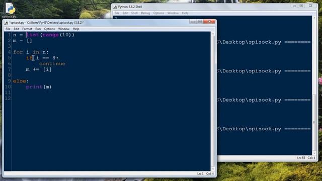Image resolution: width=322 pixels, height=181 pixels.
Task: Open File menu in Python Shell window
Action: [x=117, y=13]
